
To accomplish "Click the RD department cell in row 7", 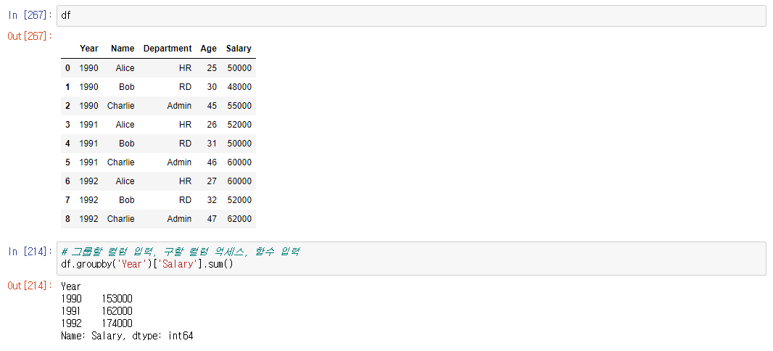I will (186, 199).
